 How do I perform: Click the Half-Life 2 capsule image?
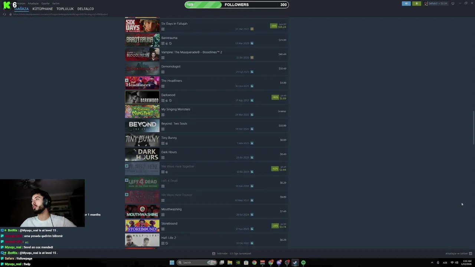(142, 240)
